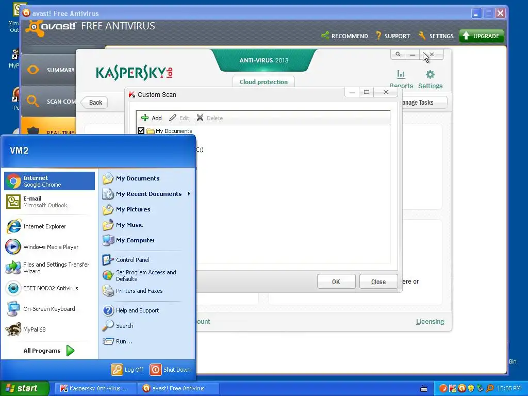Open the avast Summary sidebar tab

click(49, 70)
